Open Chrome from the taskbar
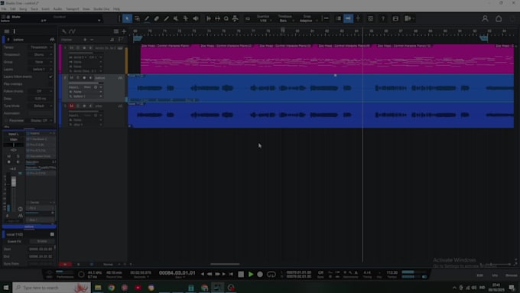Screen dimensions: 520x293 (x=111, y=288)
